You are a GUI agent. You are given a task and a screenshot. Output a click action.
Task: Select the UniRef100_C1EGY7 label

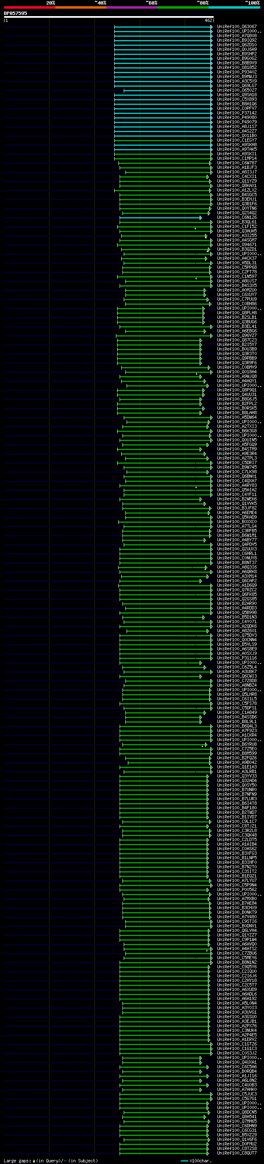click(x=236, y=140)
